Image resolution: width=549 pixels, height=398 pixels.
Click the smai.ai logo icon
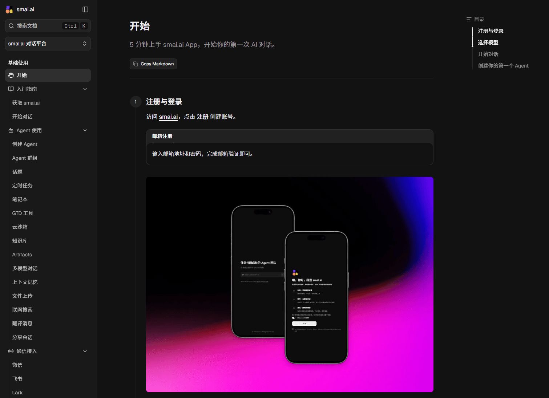point(9,9)
